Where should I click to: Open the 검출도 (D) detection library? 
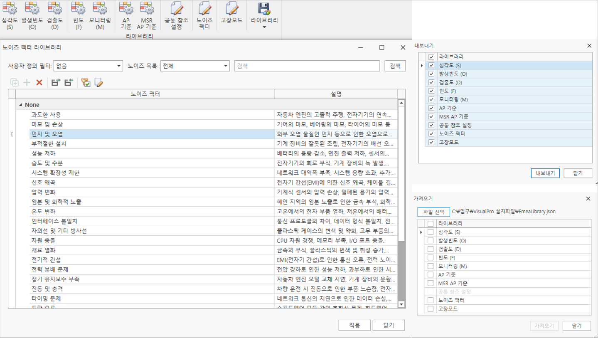point(55,16)
